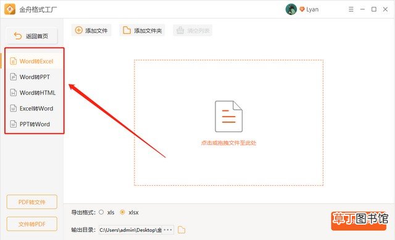Choose the xls export format radio
This screenshot has height=240, width=395.
pyautogui.click(x=101, y=212)
